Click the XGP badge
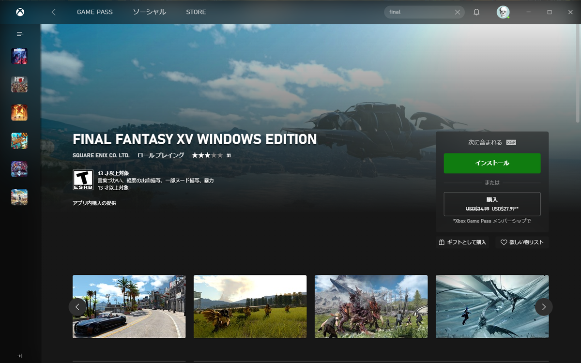 (511, 142)
